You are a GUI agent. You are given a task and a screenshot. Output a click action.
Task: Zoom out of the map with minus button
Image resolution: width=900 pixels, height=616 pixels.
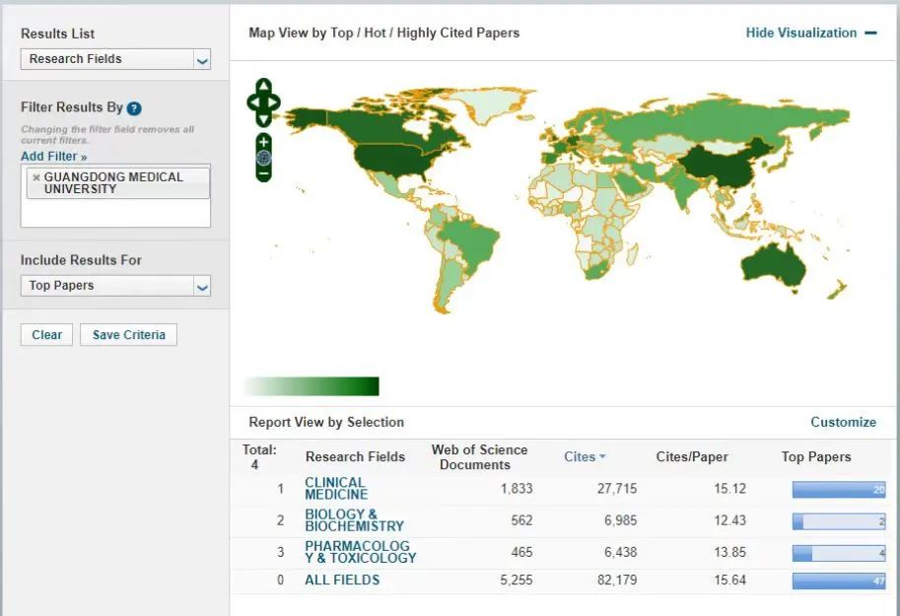point(263,174)
